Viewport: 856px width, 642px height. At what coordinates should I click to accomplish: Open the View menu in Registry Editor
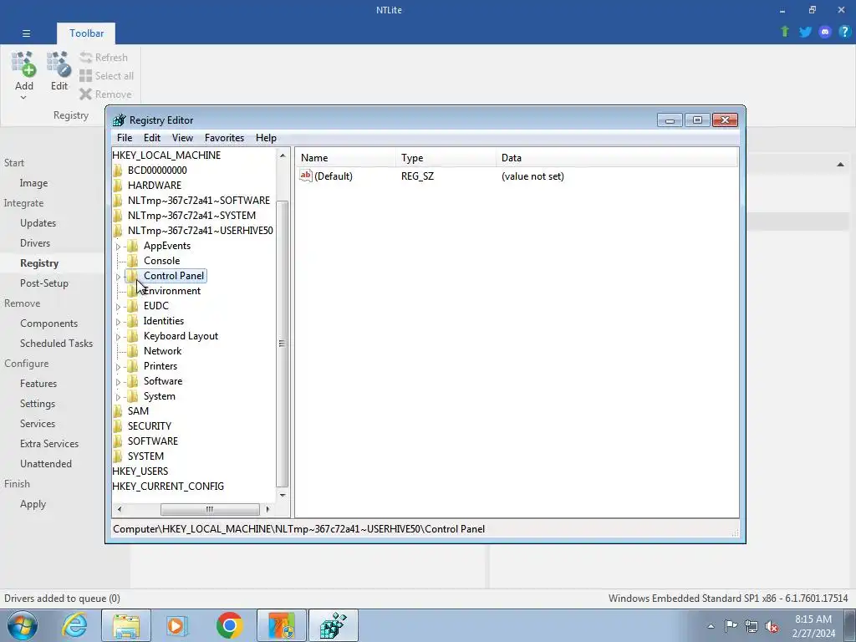coord(182,138)
